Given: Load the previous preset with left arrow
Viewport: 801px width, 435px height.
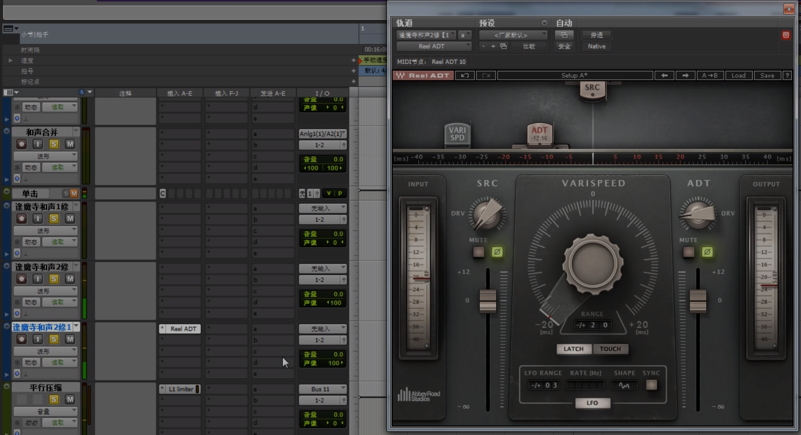Looking at the screenshot, I should [664, 76].
